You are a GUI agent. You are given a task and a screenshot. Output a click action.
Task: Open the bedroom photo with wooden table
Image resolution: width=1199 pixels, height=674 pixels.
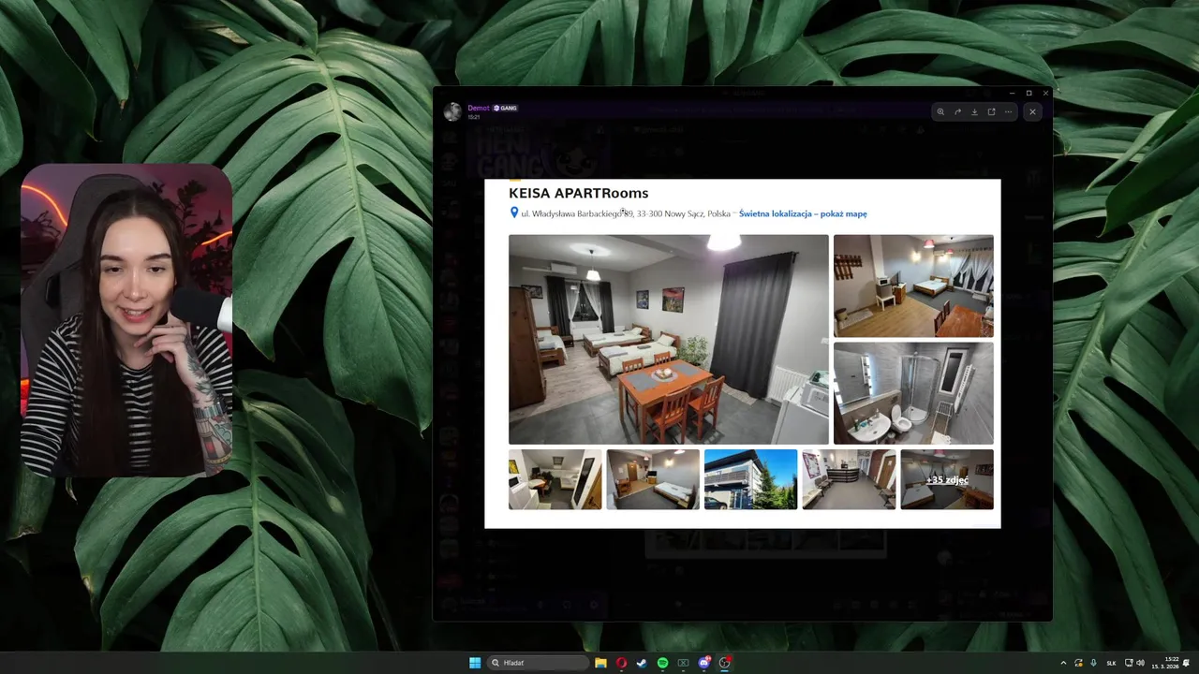913,286
